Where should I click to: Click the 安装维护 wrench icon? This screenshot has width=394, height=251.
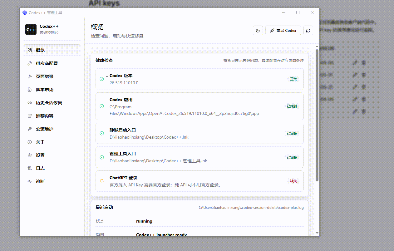point(30,129)
